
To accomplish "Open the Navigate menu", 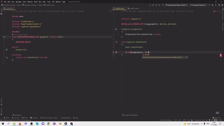I will (19, 2).
